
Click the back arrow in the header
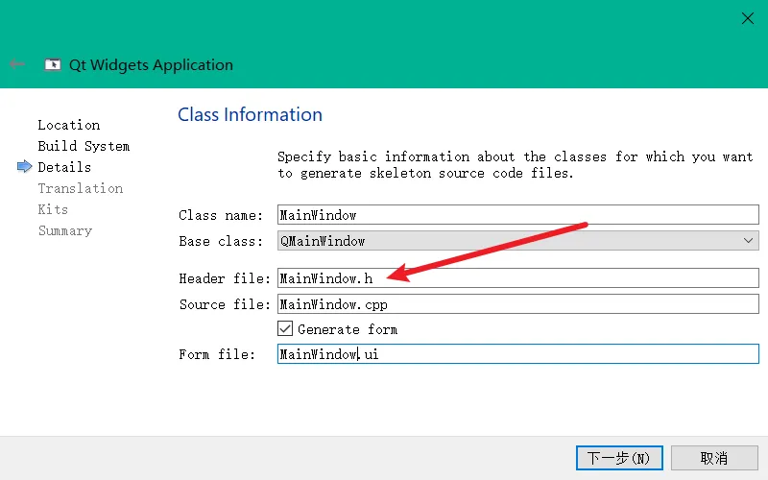coord(17,63)
